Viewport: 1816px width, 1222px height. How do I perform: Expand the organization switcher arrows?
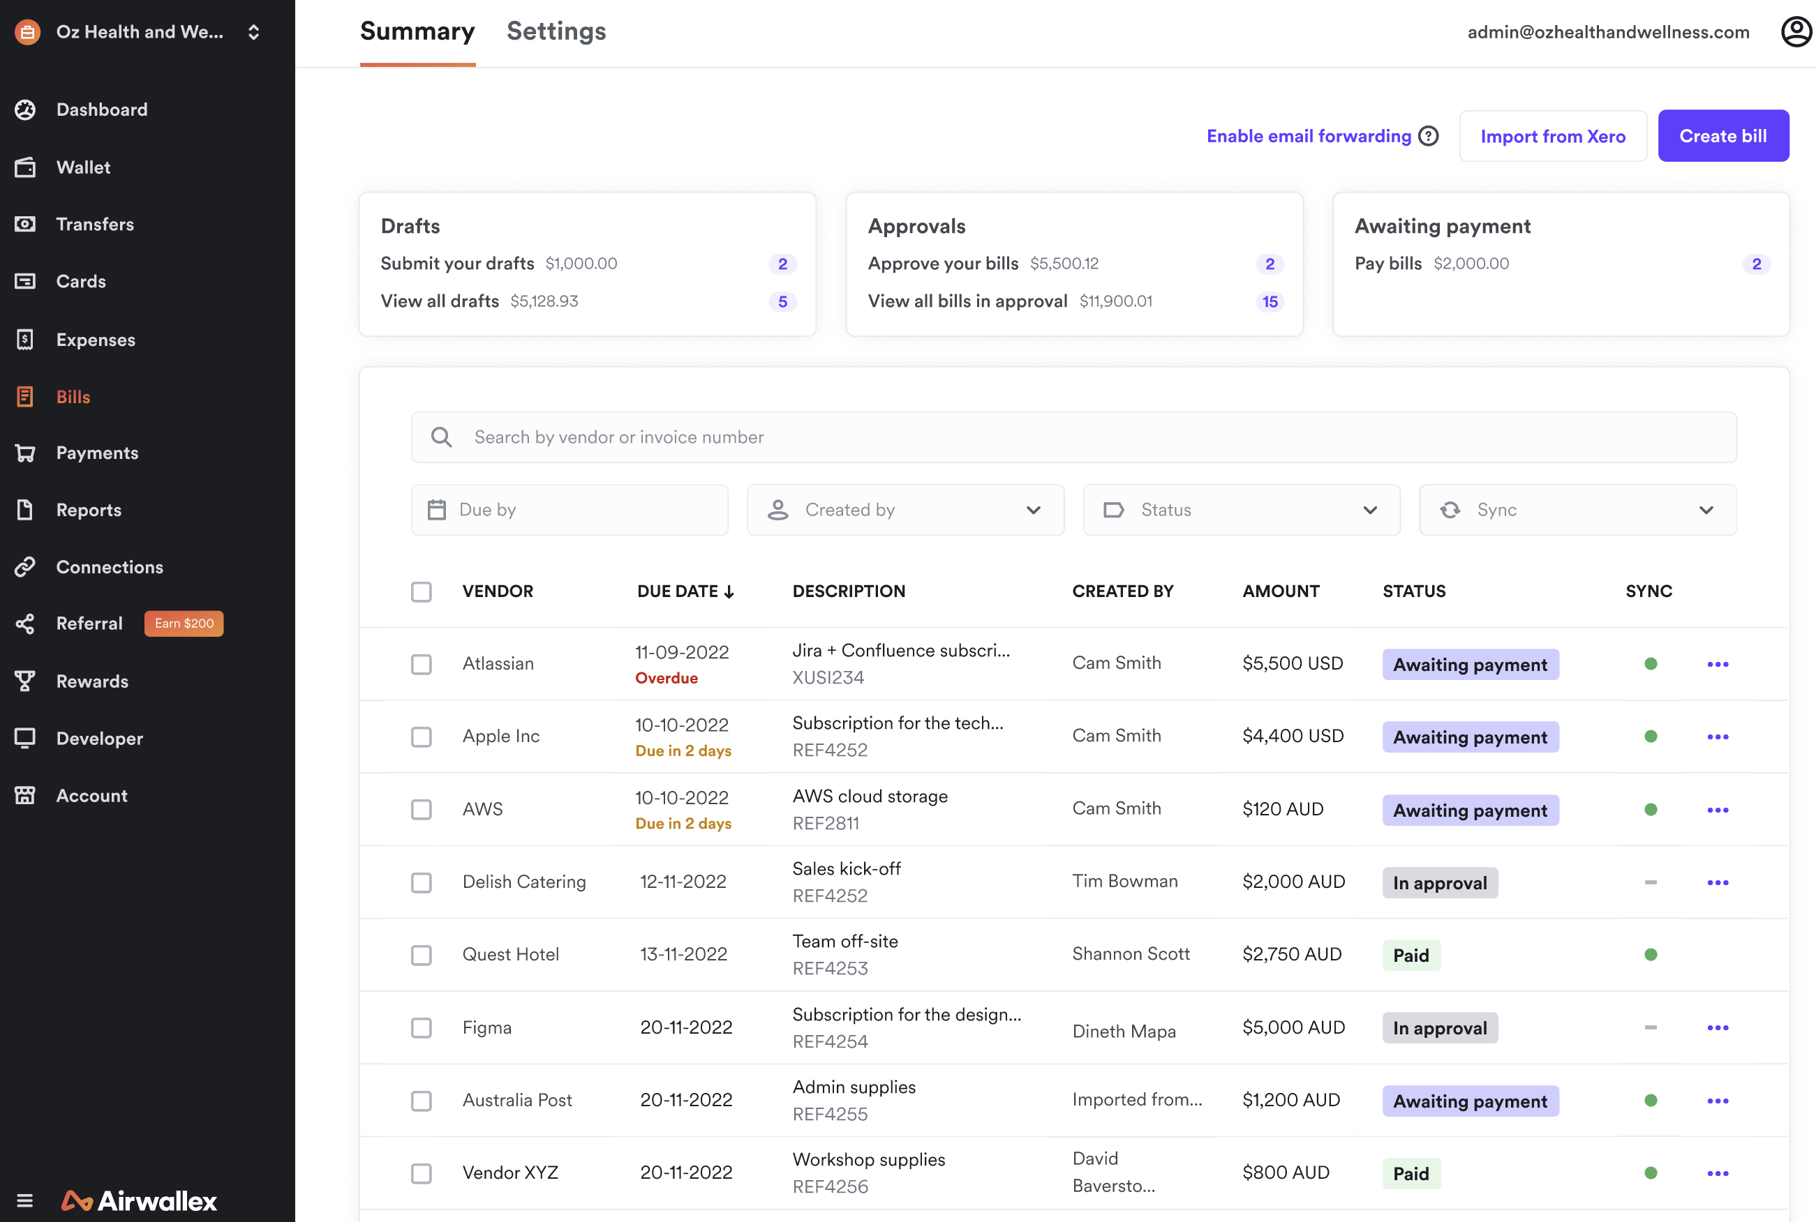click(x=253, y=32)
